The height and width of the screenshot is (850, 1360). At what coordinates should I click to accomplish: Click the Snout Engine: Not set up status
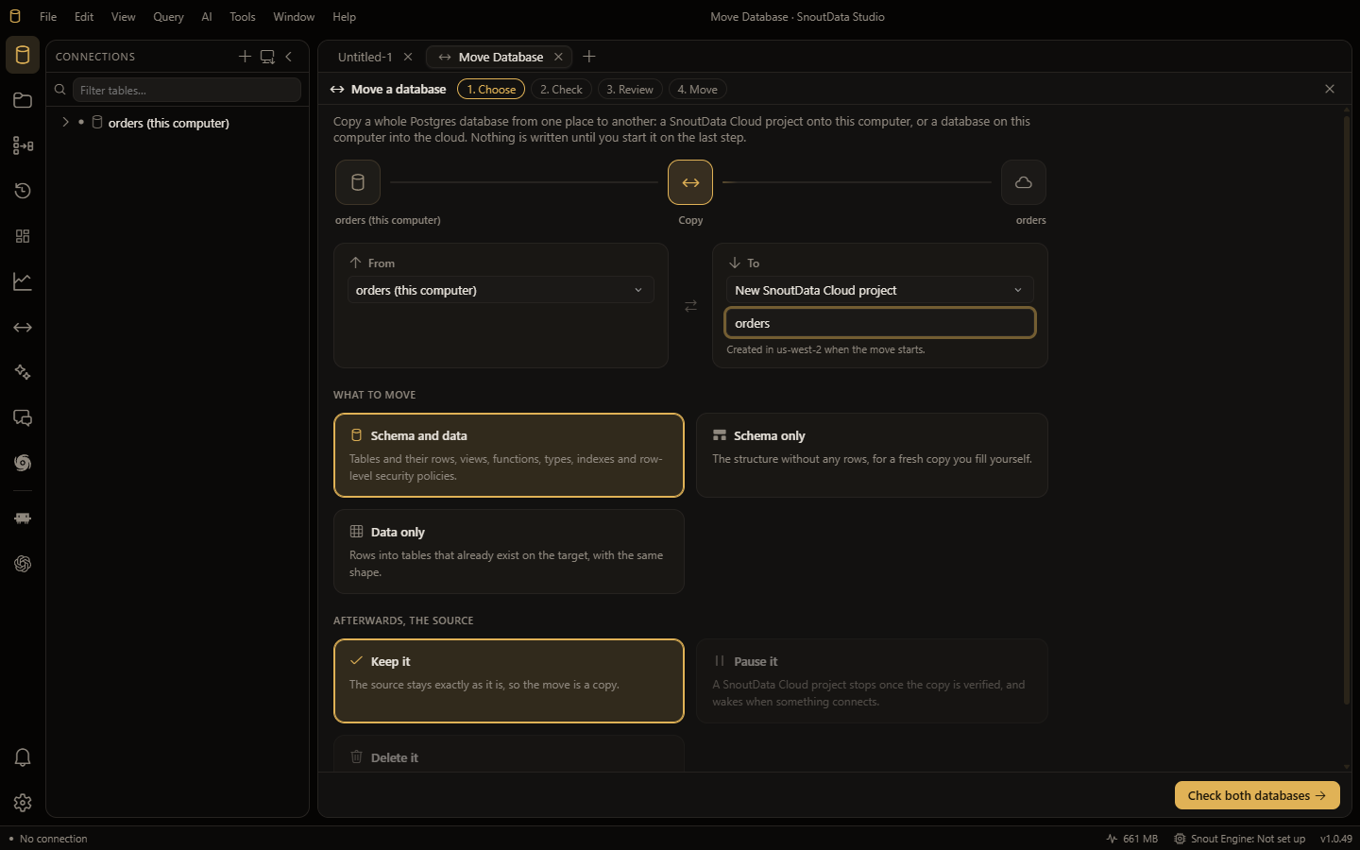(x=1240, y=839)
